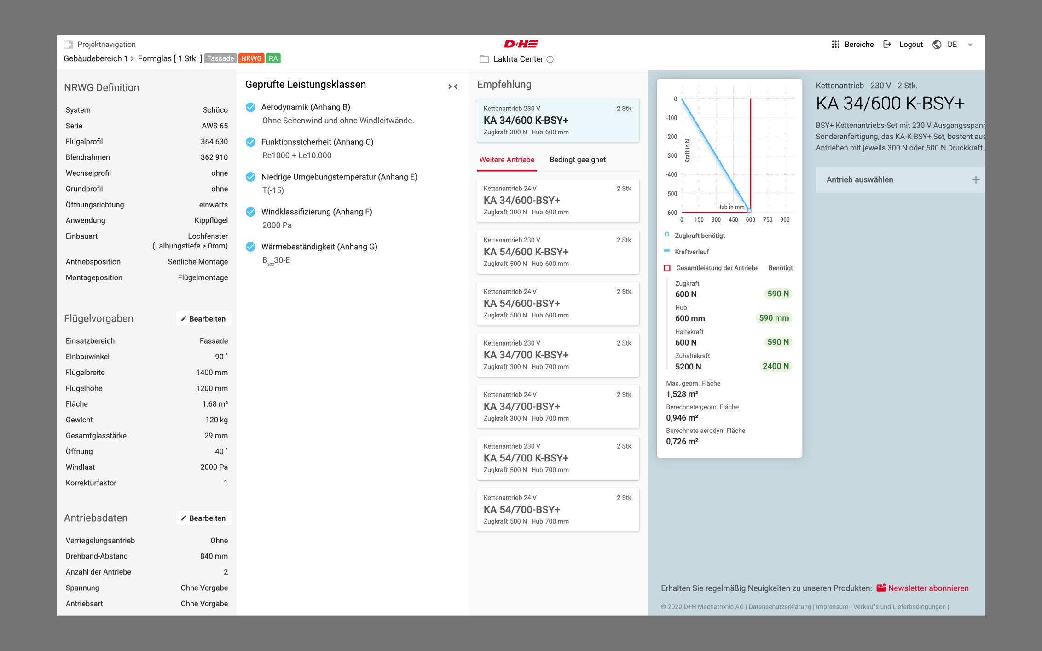Screen dimensions: 1042x651
Task: Open the Bereiche grid icon
Action: pyautogui.click(x=835, y=45)
